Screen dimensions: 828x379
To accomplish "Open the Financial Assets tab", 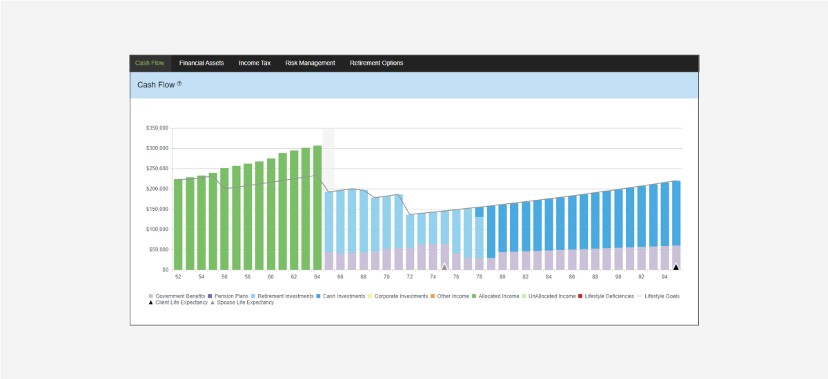I will (201, 63).
